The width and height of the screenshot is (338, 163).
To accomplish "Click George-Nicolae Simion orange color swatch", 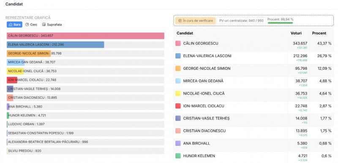I will point(178,68).
